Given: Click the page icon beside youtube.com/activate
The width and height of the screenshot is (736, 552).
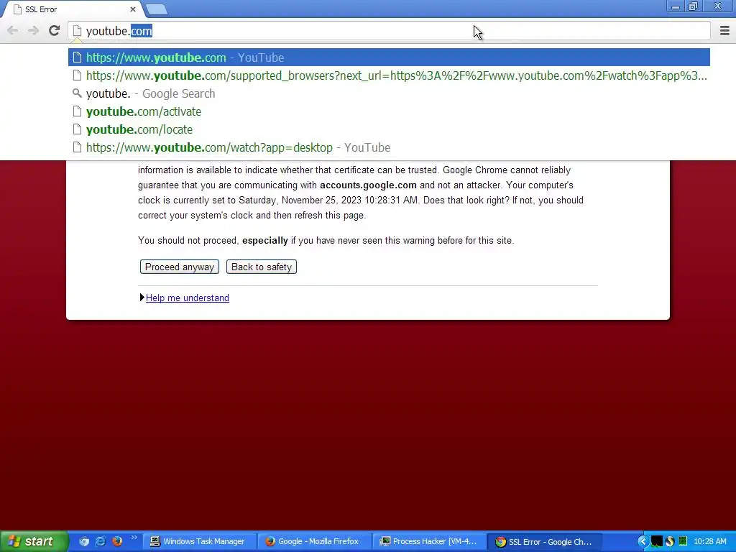Looking at the screenshot, I should pos(77,111).
